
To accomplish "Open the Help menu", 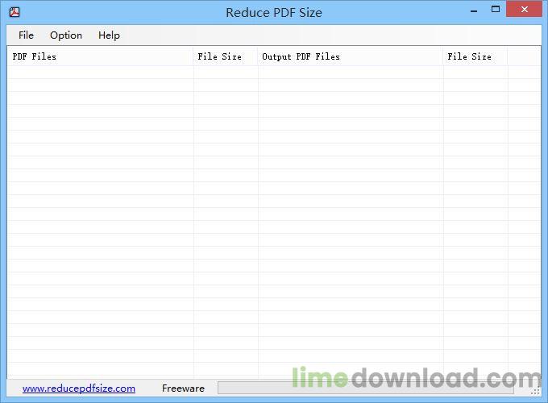I will point(109,35).
